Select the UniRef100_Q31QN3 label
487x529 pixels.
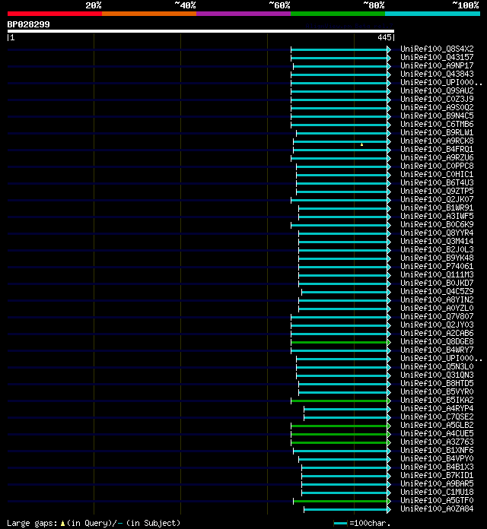click(x=437, y=375)
